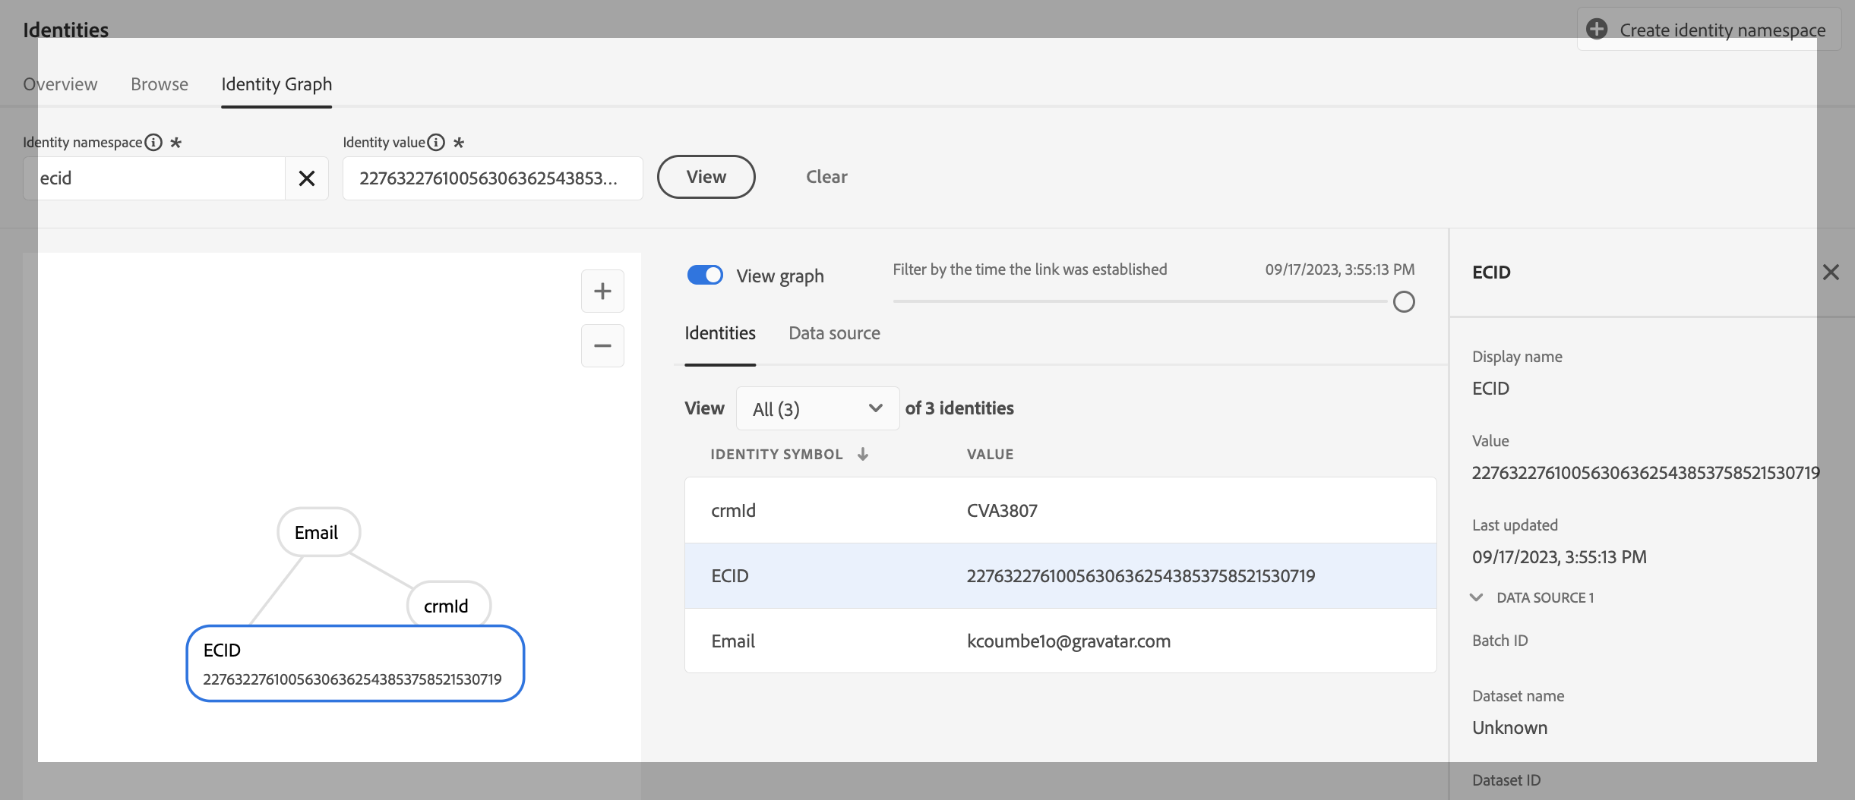Collapse the Data Source 1 section
The height and width of the screenshot is (800, 1855).
(1477, 597)
